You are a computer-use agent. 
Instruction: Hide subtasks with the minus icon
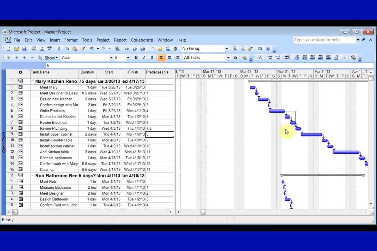click(32, 58)
